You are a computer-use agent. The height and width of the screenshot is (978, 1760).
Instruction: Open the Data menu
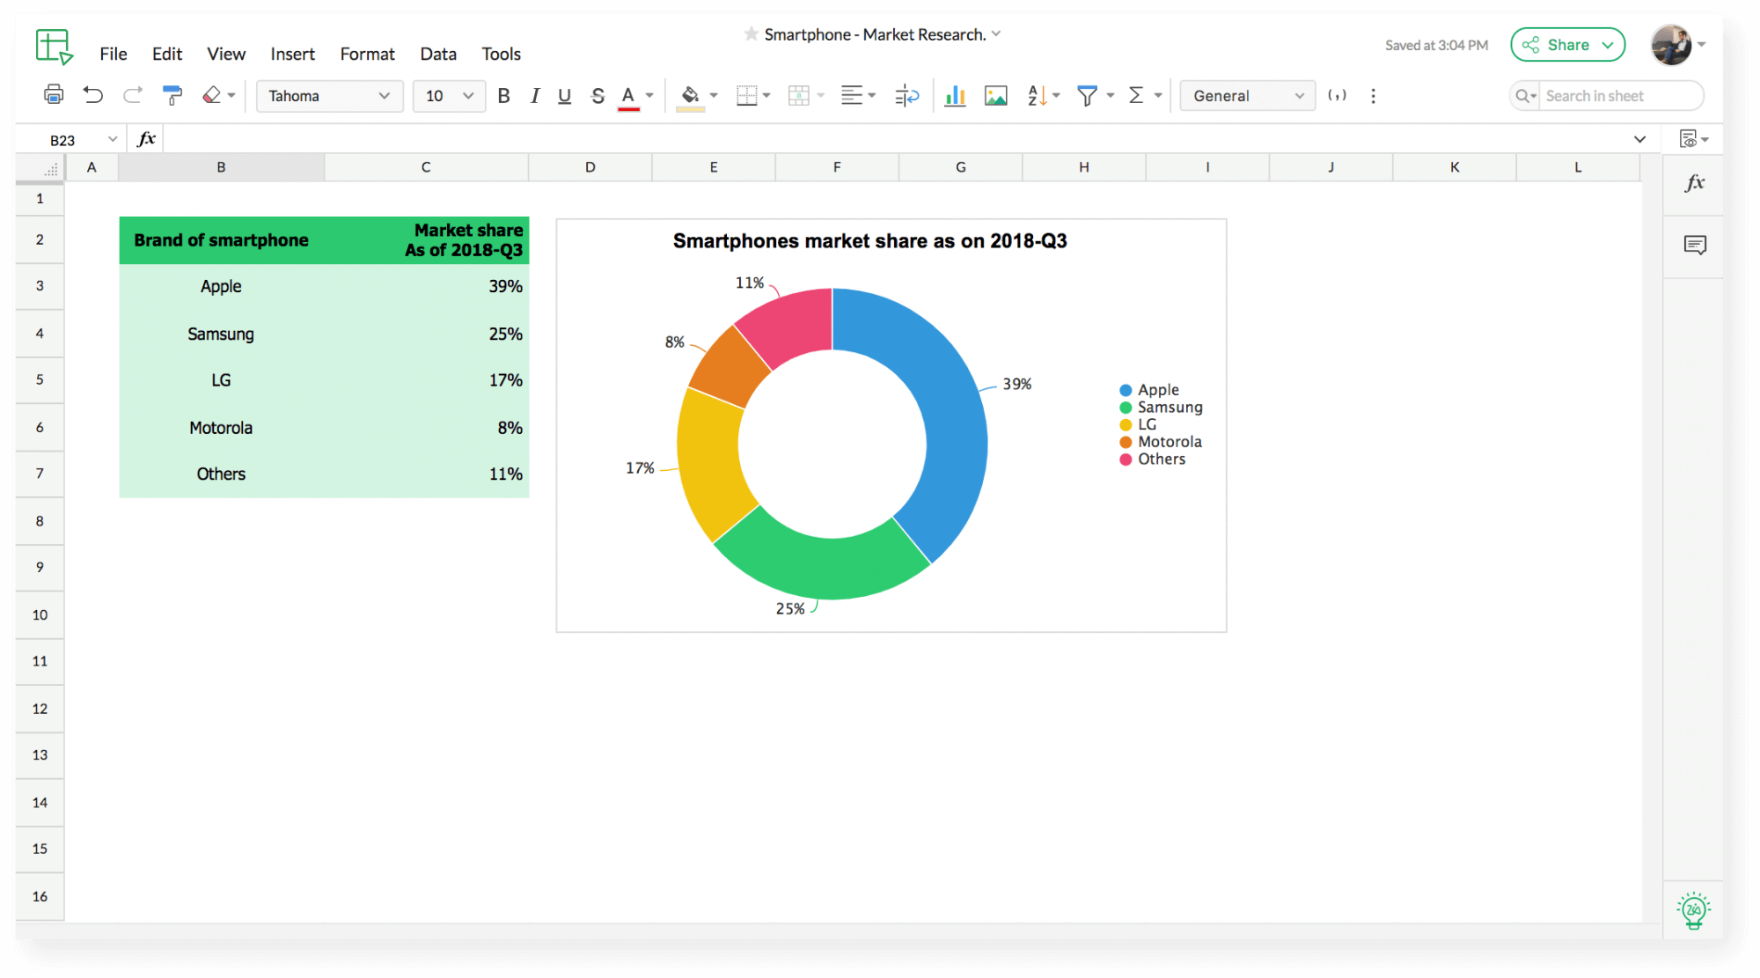click(438, 53)
